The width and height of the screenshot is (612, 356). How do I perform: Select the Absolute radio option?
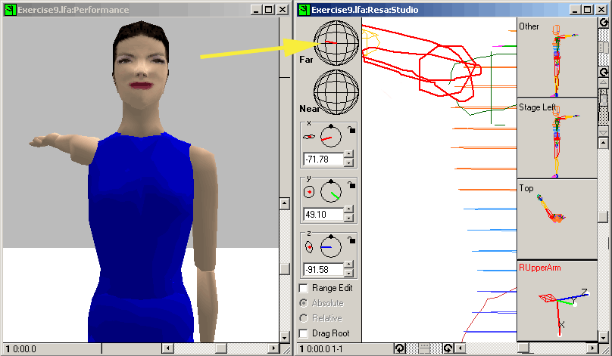point(304,303)
